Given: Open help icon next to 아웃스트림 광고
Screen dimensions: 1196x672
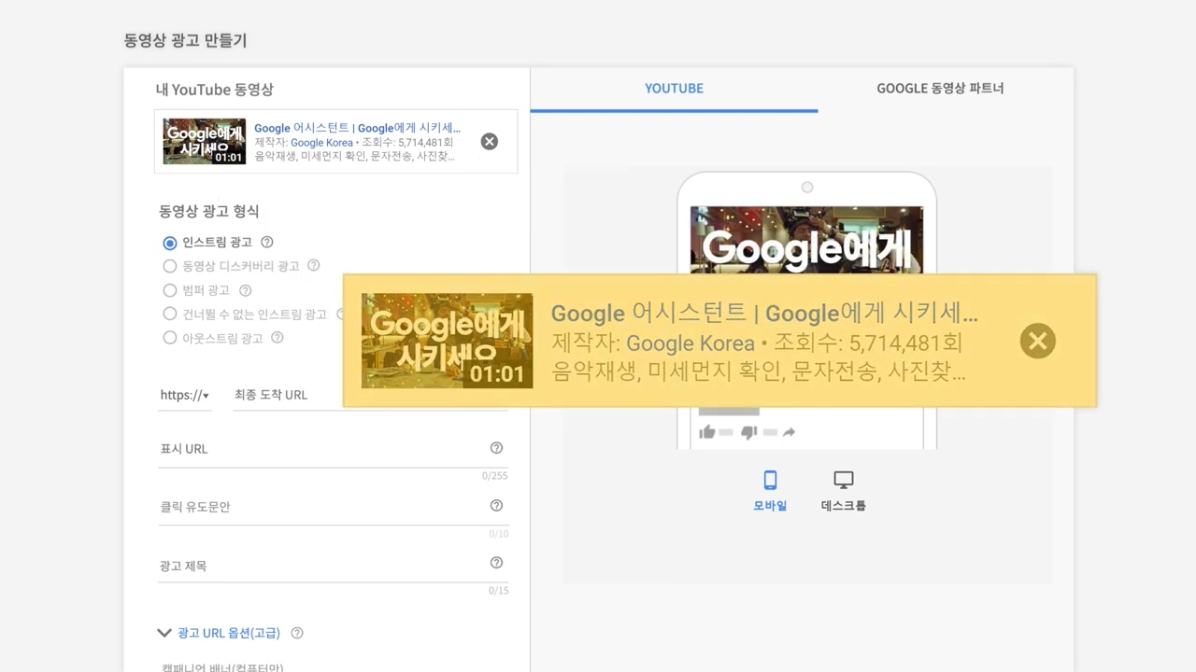Looking at the screenshot, I should coord(278,338).
